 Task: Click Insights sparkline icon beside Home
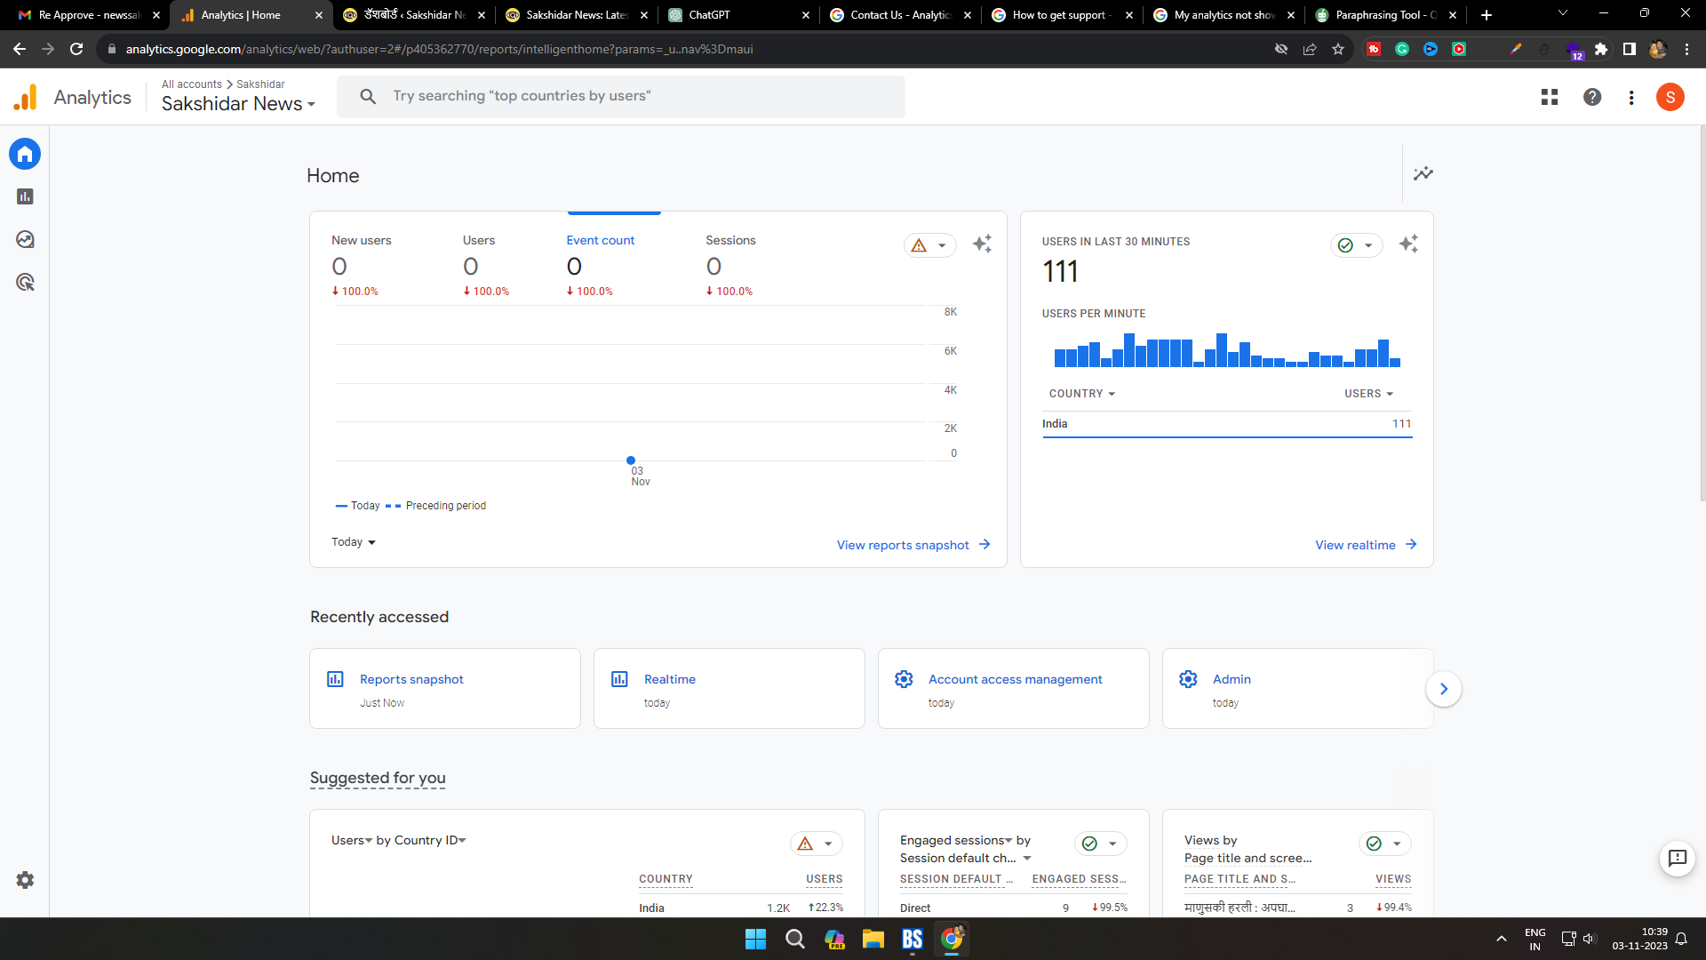pos(1423,173)
